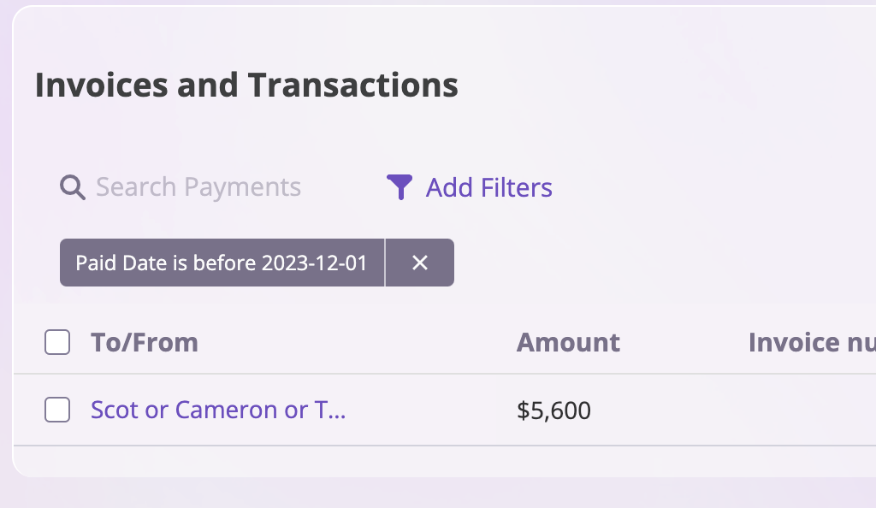Sort by the Invoice number column header
Image resolution: width=876 pixels, height=508 pixels.
812,342
